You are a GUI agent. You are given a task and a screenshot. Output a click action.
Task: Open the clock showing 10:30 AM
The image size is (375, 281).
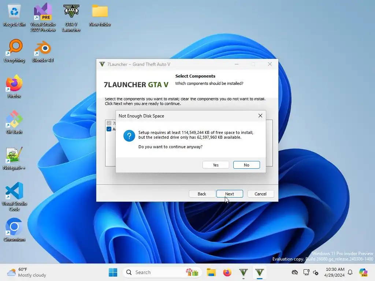click(335, 272)
